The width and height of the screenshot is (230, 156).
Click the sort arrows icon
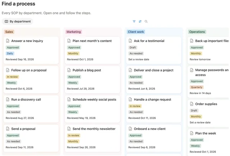point(140,21)
